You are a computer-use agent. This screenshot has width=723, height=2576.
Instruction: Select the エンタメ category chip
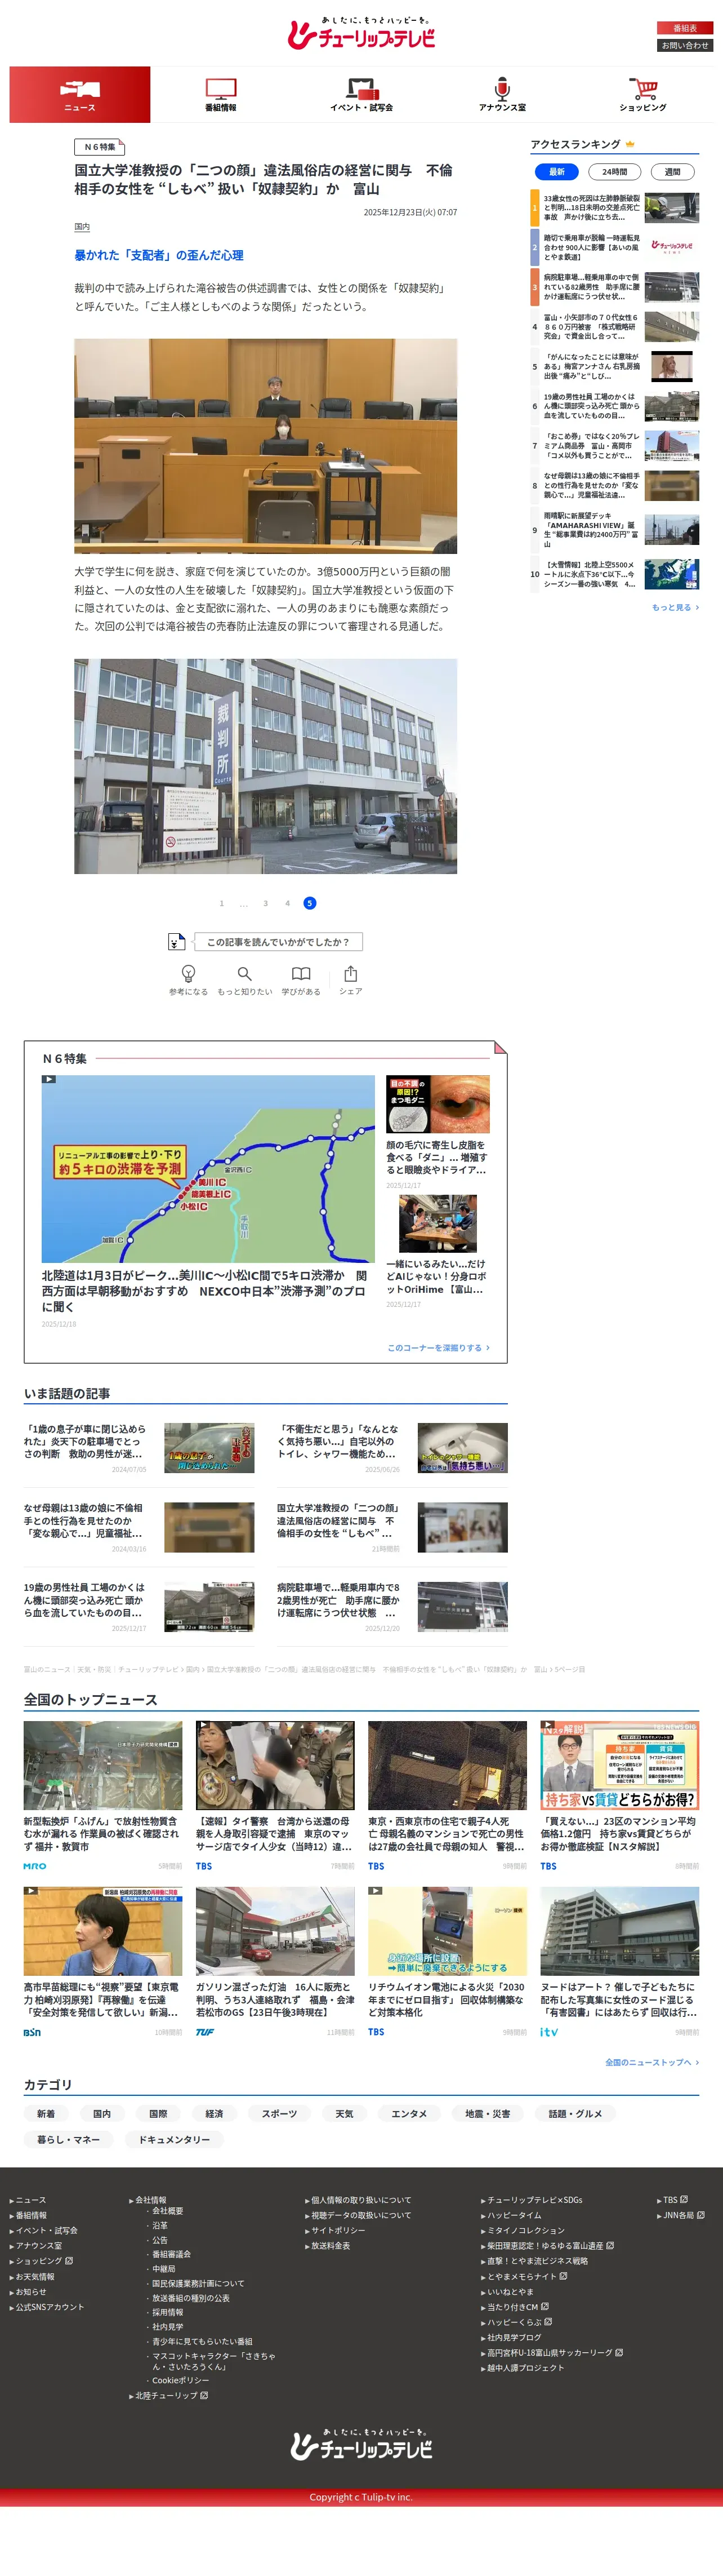pos(408,2113)
